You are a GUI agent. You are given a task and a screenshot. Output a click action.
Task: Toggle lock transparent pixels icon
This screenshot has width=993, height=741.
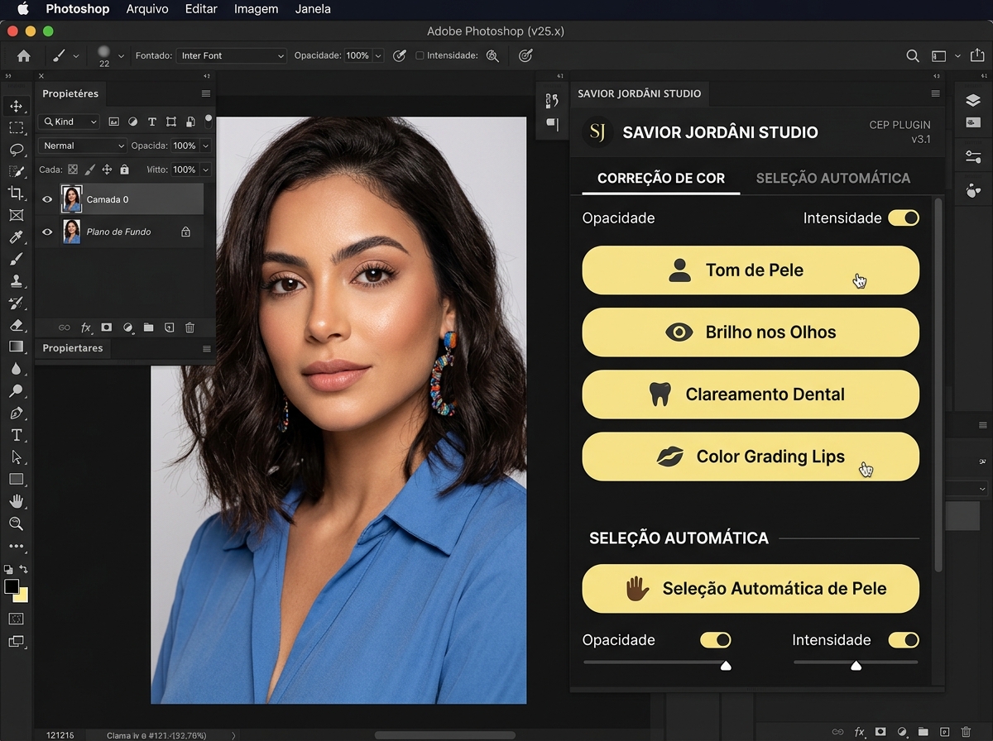click(x=73, y=170)
